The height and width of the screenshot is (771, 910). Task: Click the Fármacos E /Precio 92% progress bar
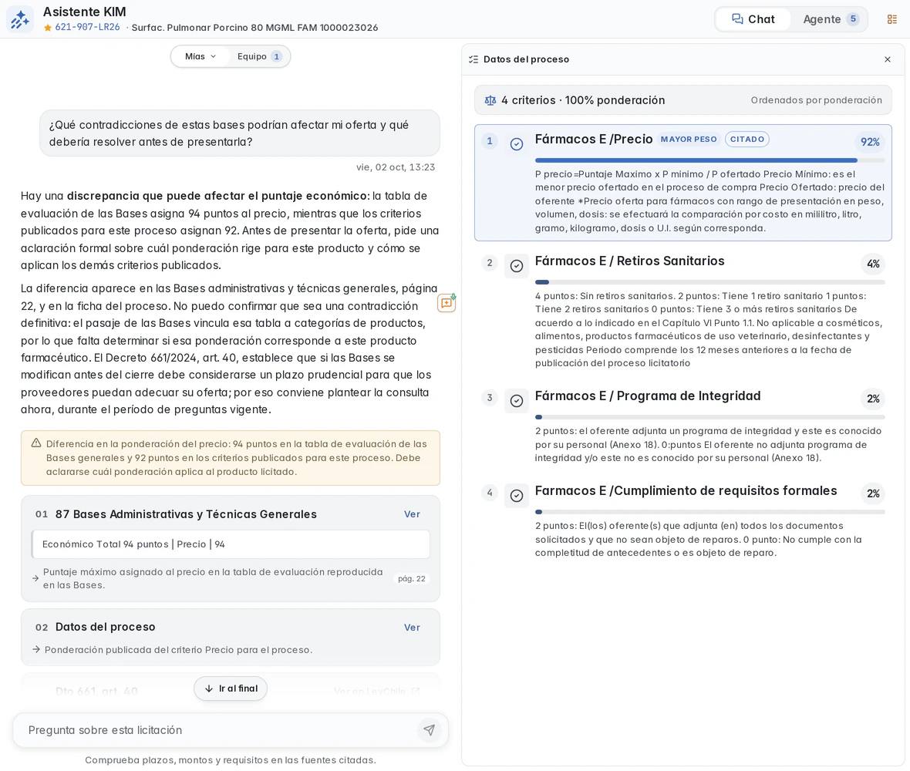[709, 160]
